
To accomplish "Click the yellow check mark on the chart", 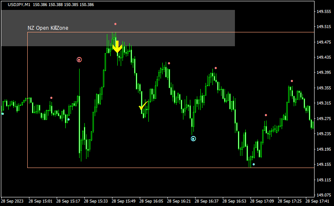I will [x=143, y=106].
